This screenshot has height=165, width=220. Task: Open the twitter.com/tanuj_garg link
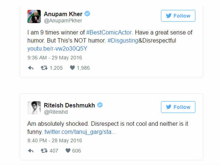tap(81, 131)
